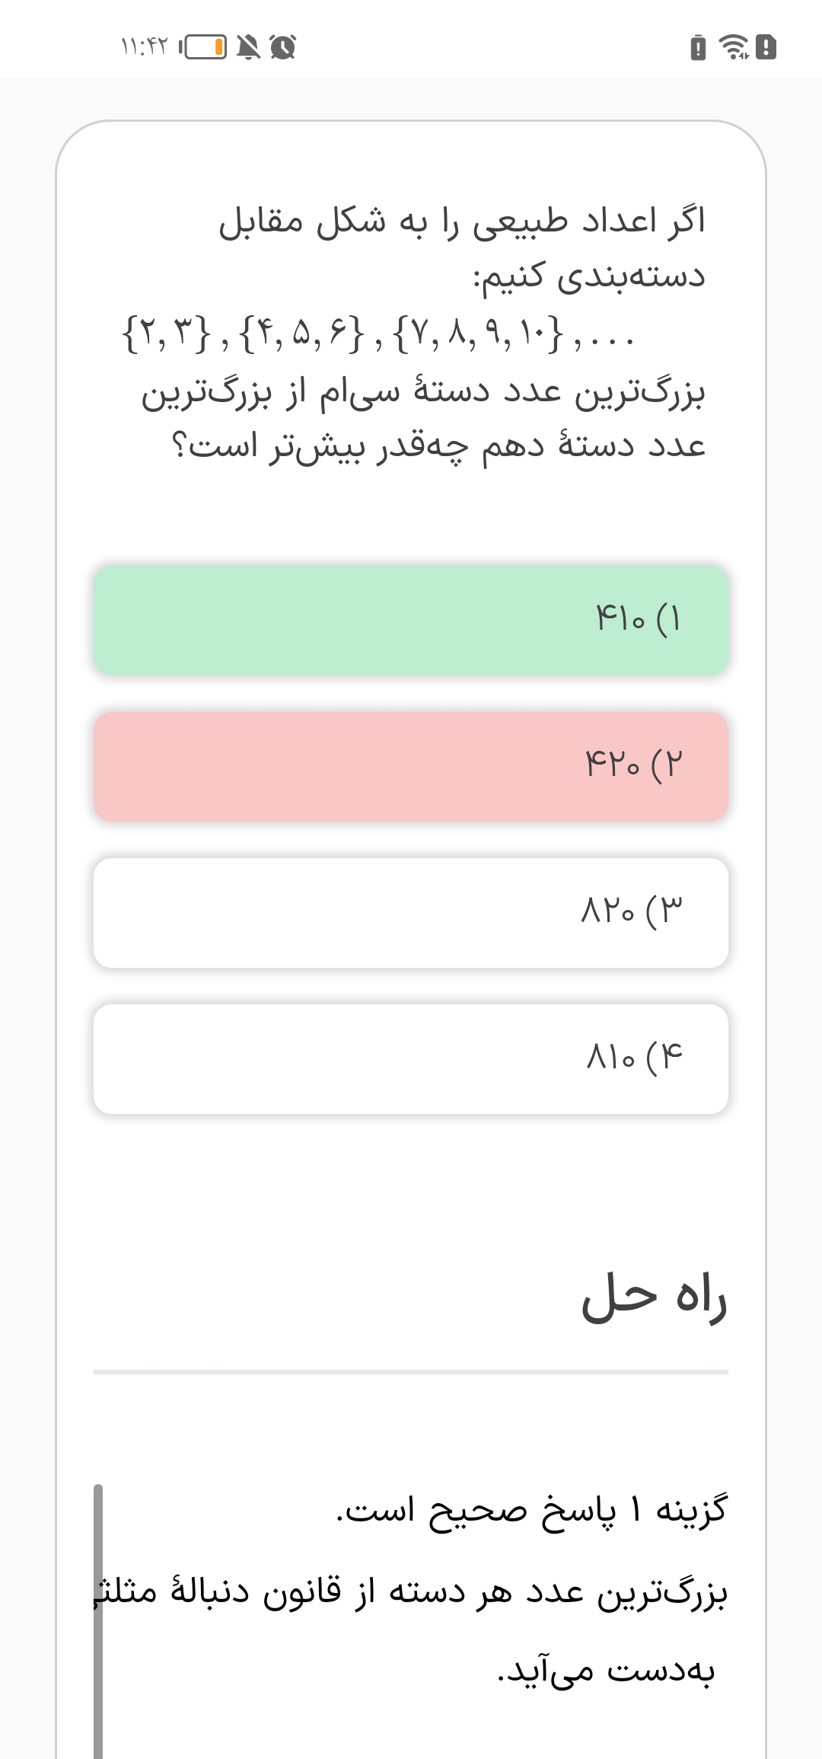Screen dimensions: 822x1759
Task: Tap the Wi-Fi signal icon
Action: 734,47
